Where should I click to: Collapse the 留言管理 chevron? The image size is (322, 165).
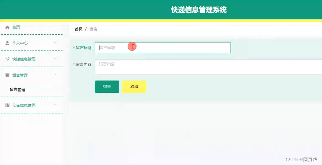pos(55,75)
